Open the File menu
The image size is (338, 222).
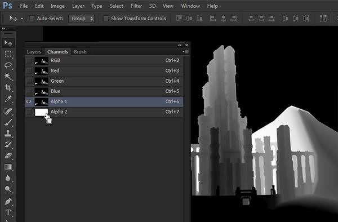(x=24, y=6)
